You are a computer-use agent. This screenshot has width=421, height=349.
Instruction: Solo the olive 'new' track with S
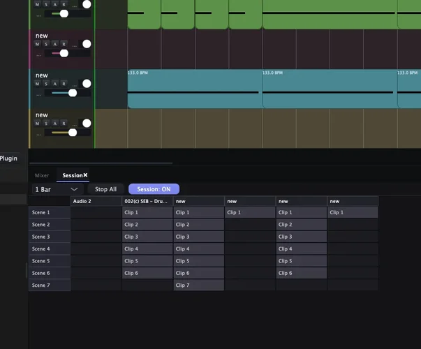click(x=46, y=124)
